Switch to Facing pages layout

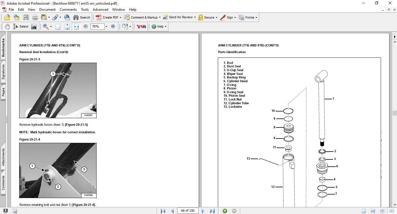(391, 211)
